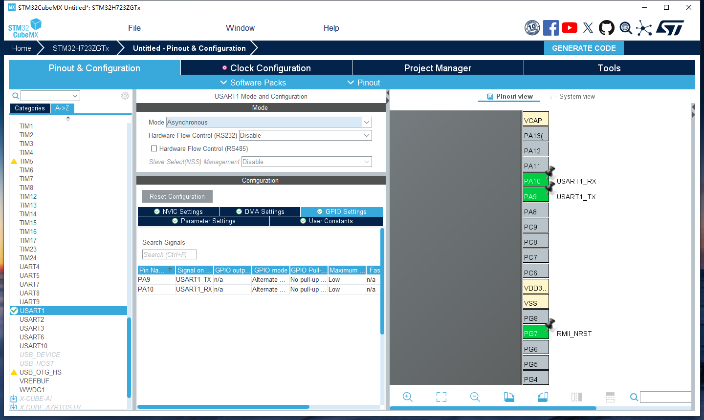Click the pinout view horizontal scrollbar
704x420 pixels.
pos(493,408)
